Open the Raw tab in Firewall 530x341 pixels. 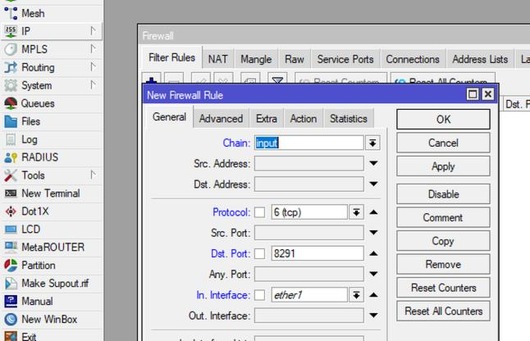295,59
